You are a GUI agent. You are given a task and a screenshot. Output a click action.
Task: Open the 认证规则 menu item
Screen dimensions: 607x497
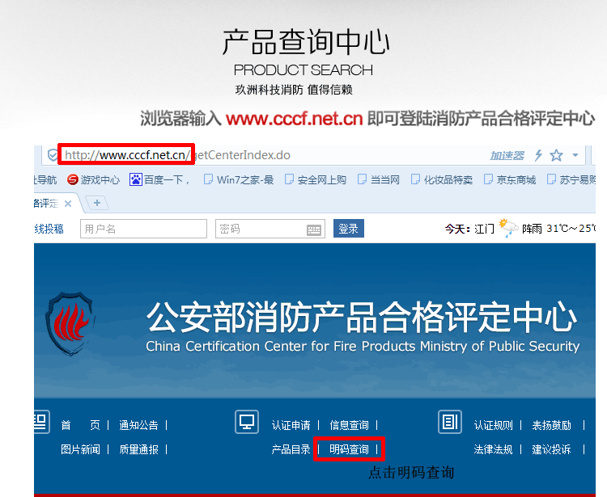(493, 425)
